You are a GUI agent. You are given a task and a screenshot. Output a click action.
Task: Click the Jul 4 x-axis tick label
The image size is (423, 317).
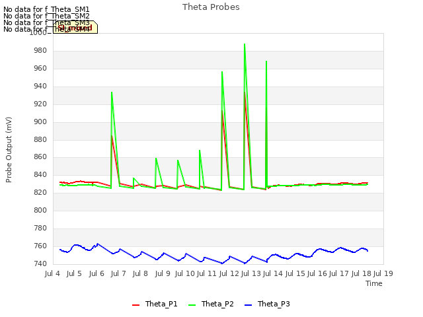[x=52, y=273]
